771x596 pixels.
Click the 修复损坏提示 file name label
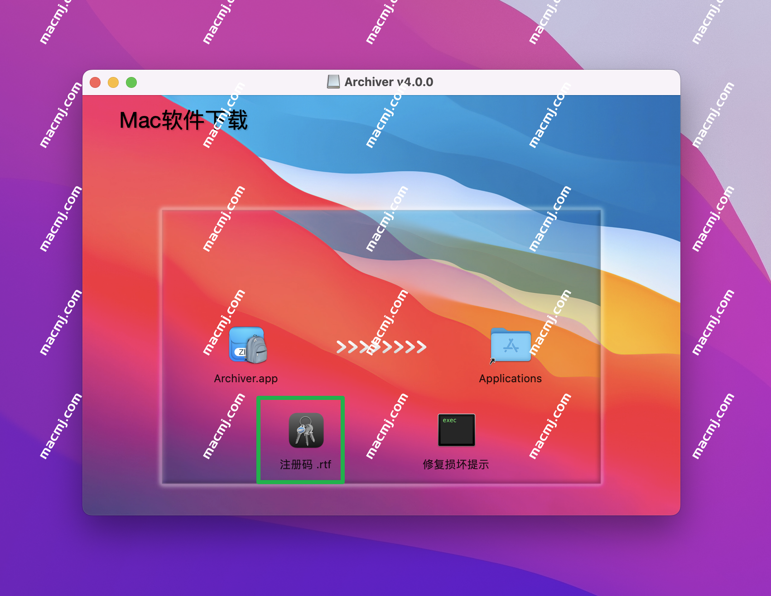(456, 465)
